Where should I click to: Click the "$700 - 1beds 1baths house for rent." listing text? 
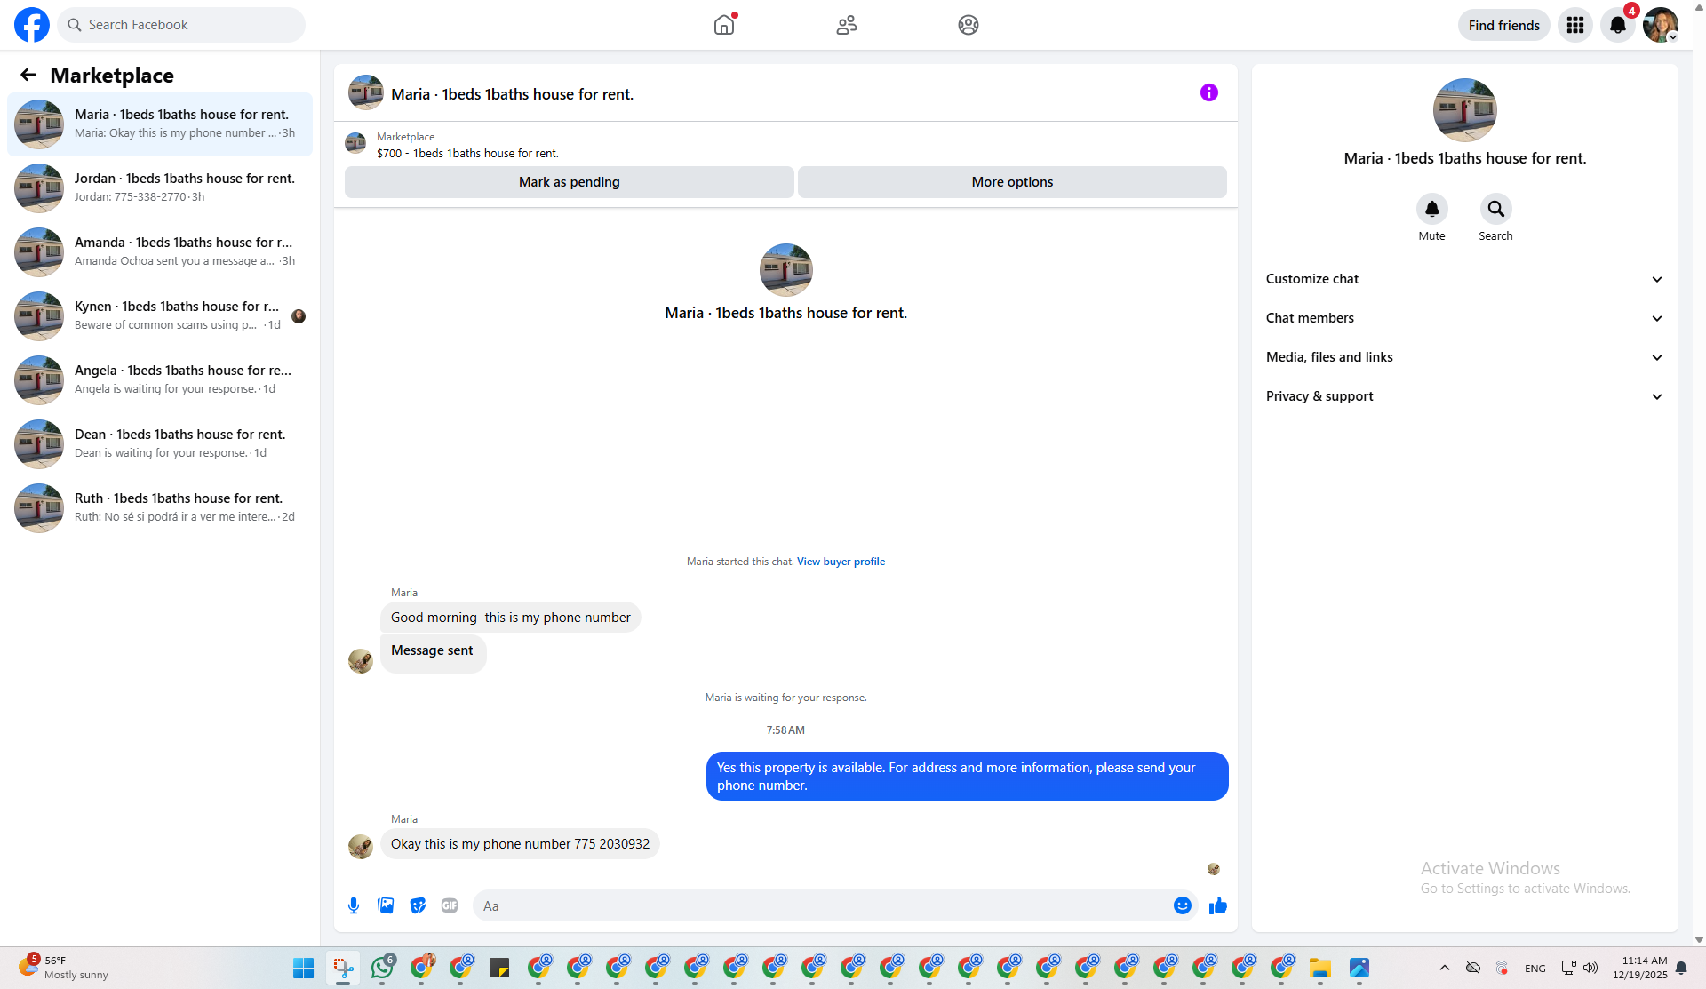(467, 154)
